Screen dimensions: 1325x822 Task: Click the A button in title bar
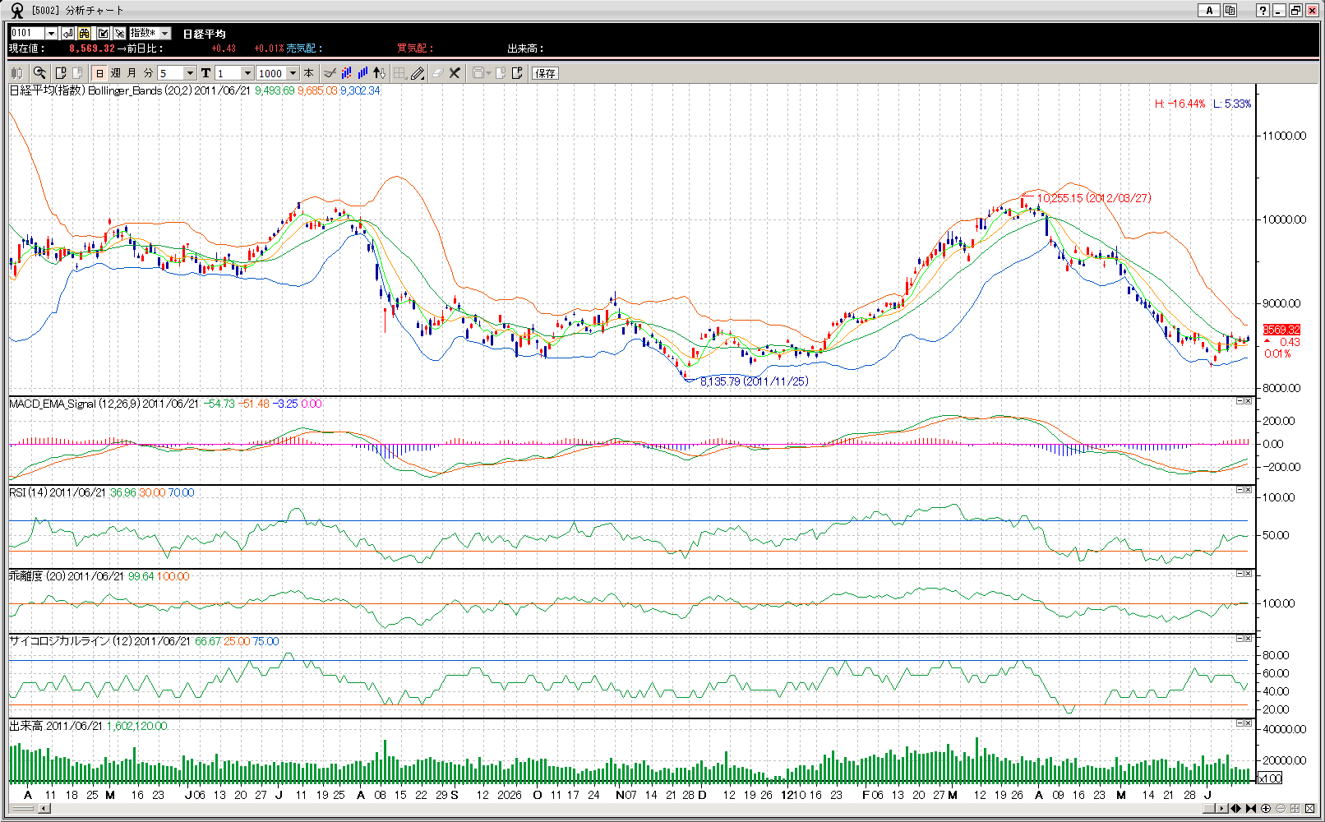coord(1208,11)
